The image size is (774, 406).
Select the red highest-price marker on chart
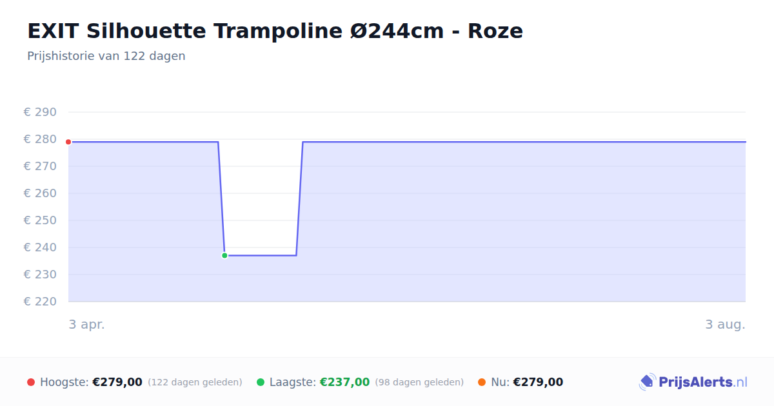[68, 142]
